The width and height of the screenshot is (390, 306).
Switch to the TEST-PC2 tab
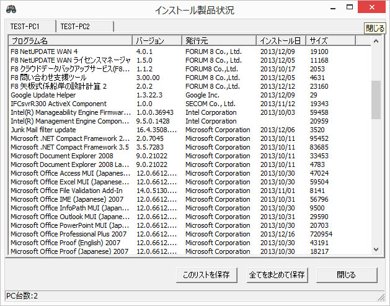pos(85,27)
